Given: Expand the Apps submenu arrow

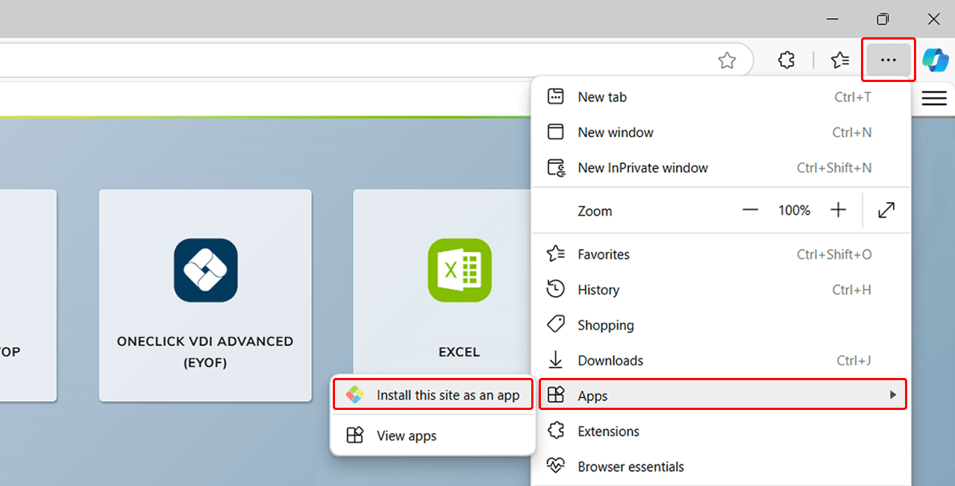Looking at the screenshot, I should click(892, 395).
